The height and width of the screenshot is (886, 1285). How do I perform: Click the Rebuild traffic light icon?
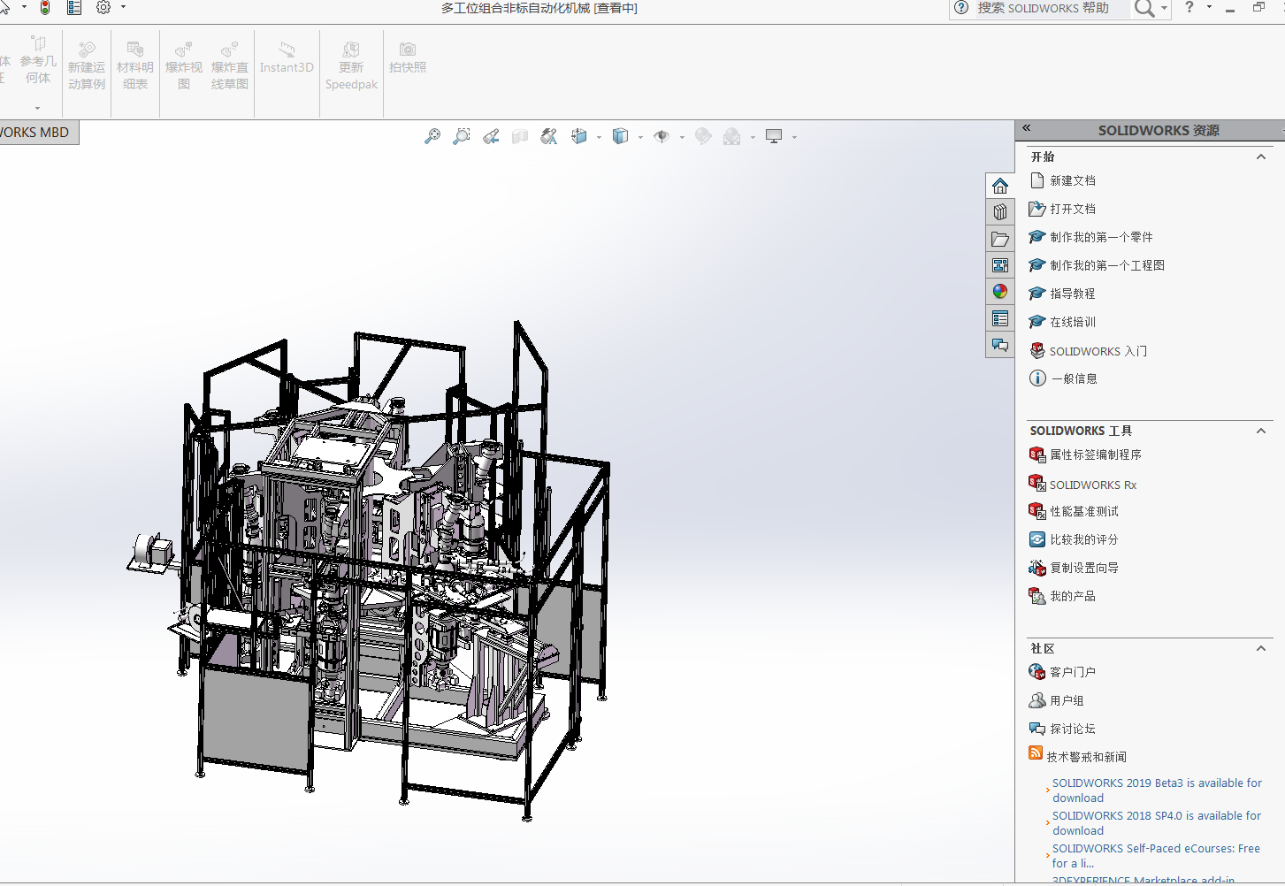(45, 8)
